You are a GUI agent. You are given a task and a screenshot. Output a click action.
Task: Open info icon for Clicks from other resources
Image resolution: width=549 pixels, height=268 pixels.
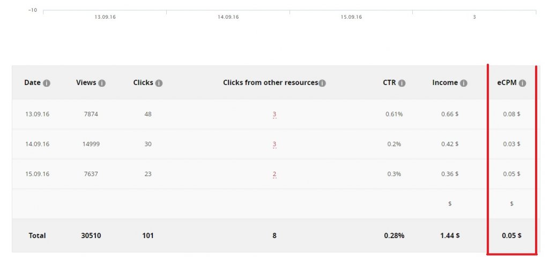pos(322,83)
